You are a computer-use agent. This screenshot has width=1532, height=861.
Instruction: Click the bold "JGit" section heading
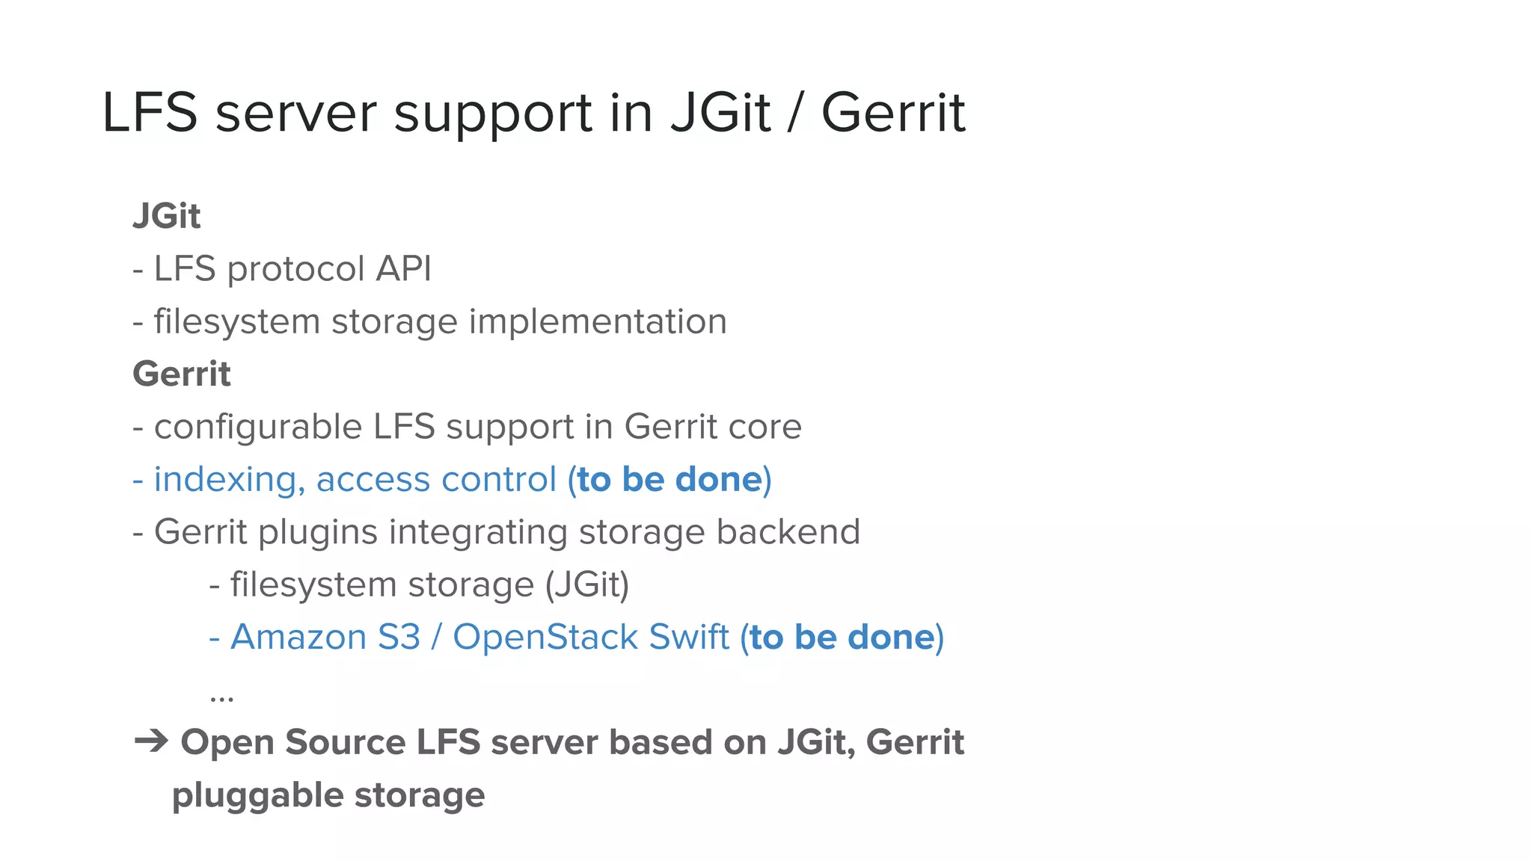166,216
